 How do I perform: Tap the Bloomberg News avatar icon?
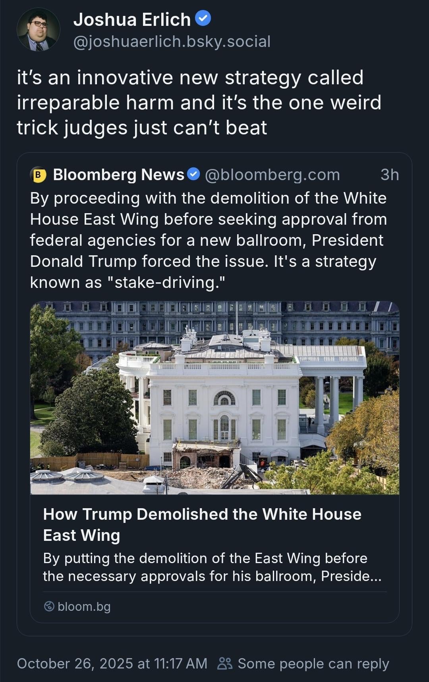click(39, 175)
